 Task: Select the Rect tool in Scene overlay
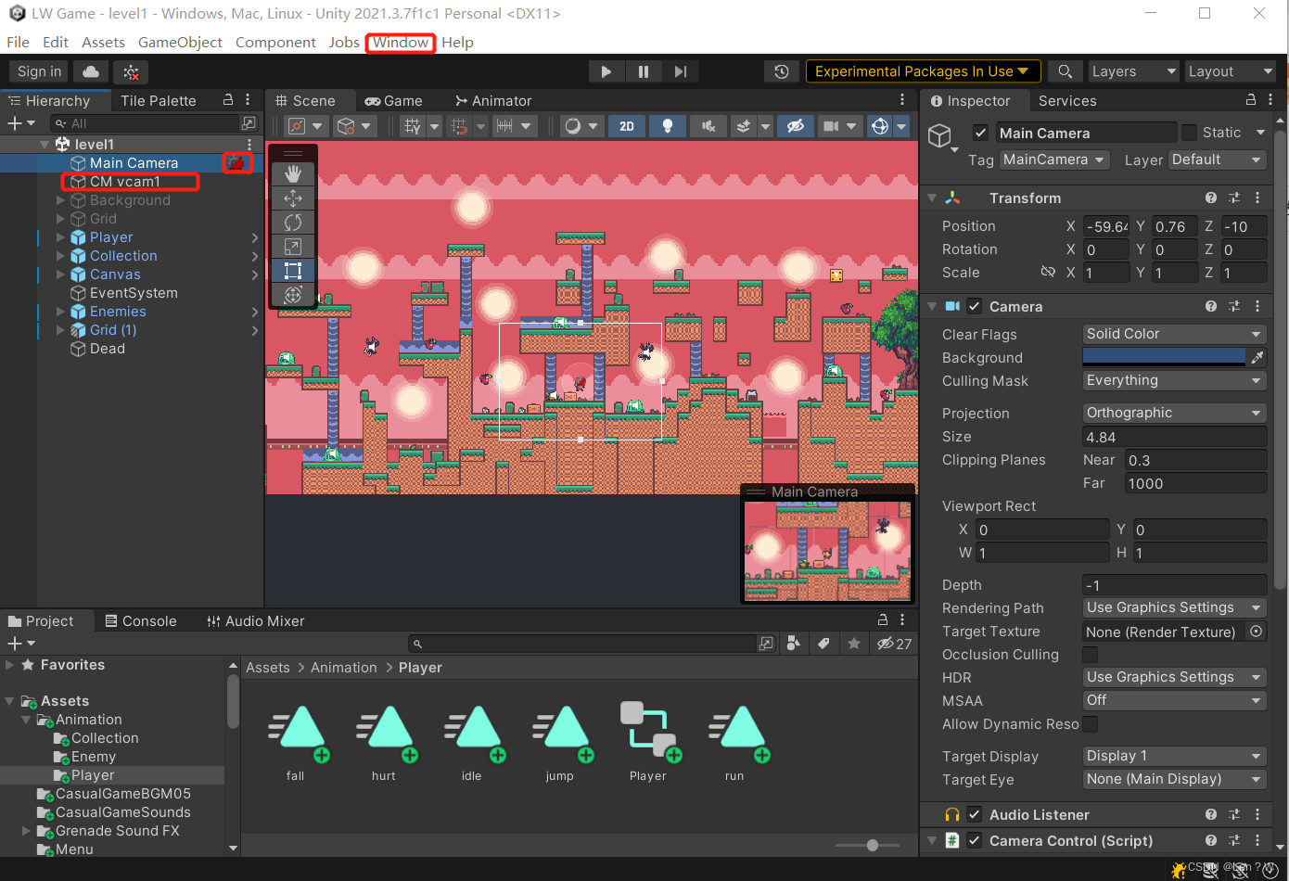point(293,271)
